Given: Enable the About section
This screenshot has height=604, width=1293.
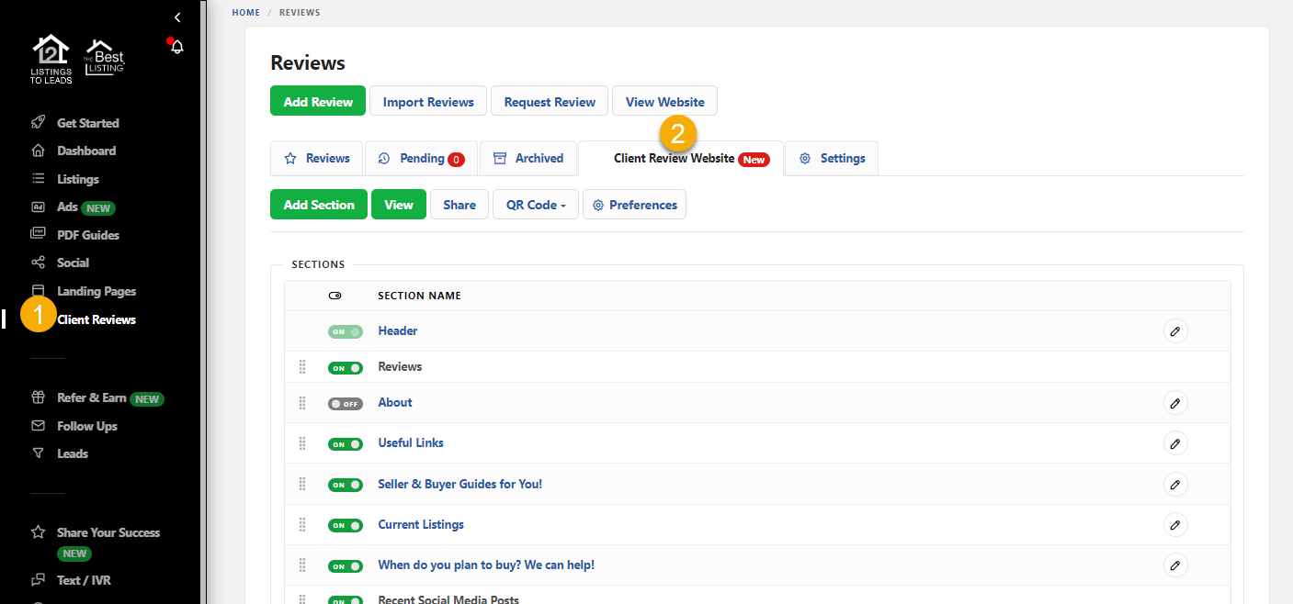Looking at the screenshot, I should click(345, 403).
